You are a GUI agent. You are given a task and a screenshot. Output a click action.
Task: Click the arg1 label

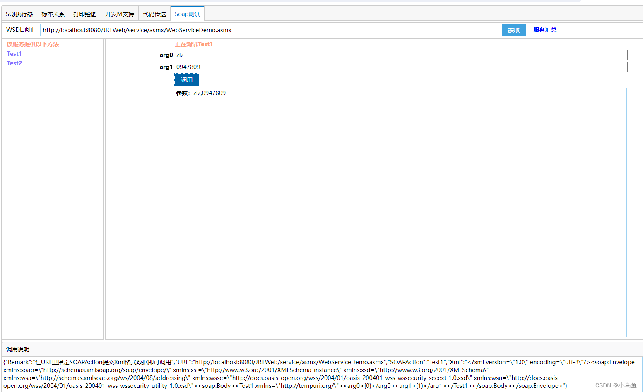click(166, 67)
